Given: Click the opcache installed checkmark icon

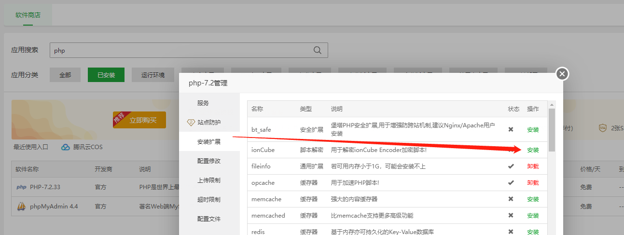Looking at the screenshot, I should coord(511,182).
